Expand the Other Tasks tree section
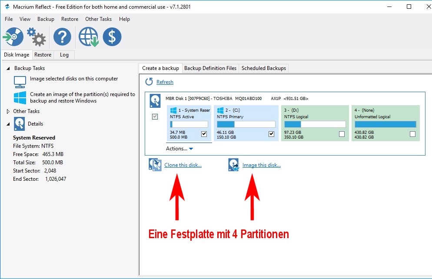Viewport: 432px width, 279px height. click(x=8, y=111)
